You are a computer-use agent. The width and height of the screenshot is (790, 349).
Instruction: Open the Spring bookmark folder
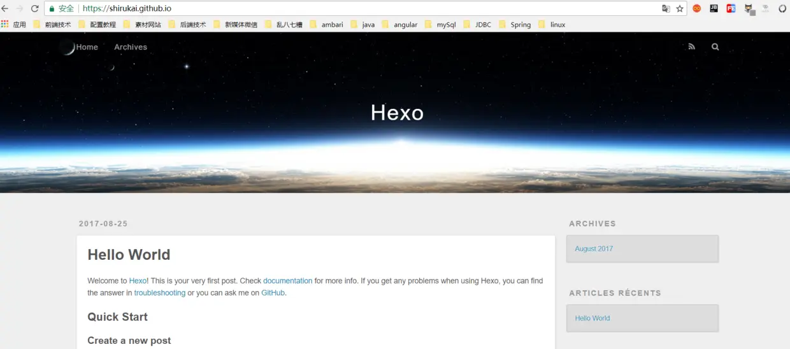coord(515,25)
